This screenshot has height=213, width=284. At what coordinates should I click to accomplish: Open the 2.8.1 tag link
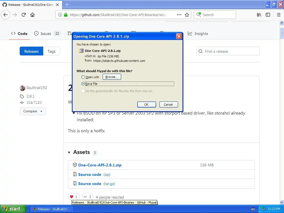[31, 96]
